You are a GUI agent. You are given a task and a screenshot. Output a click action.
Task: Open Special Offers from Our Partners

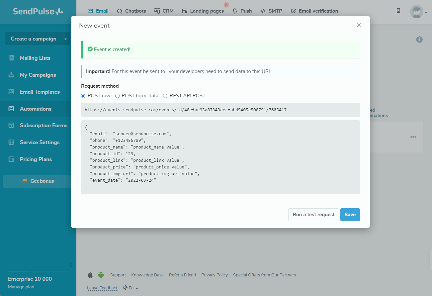265,275
